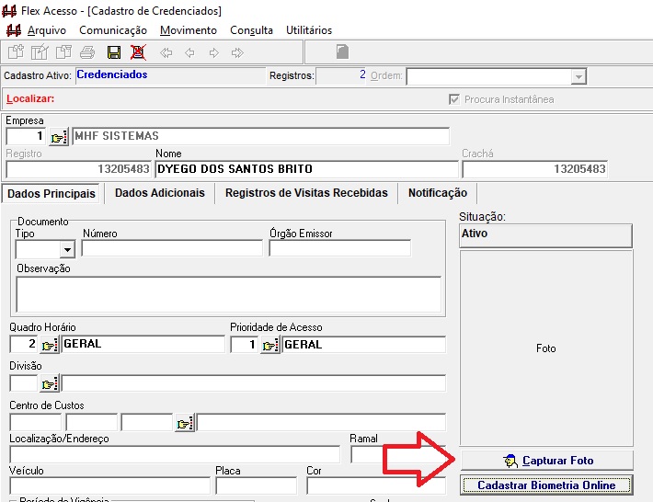Click the Credenciados active register text
This screenshot has height=502, width=653.
click(112, 74)
